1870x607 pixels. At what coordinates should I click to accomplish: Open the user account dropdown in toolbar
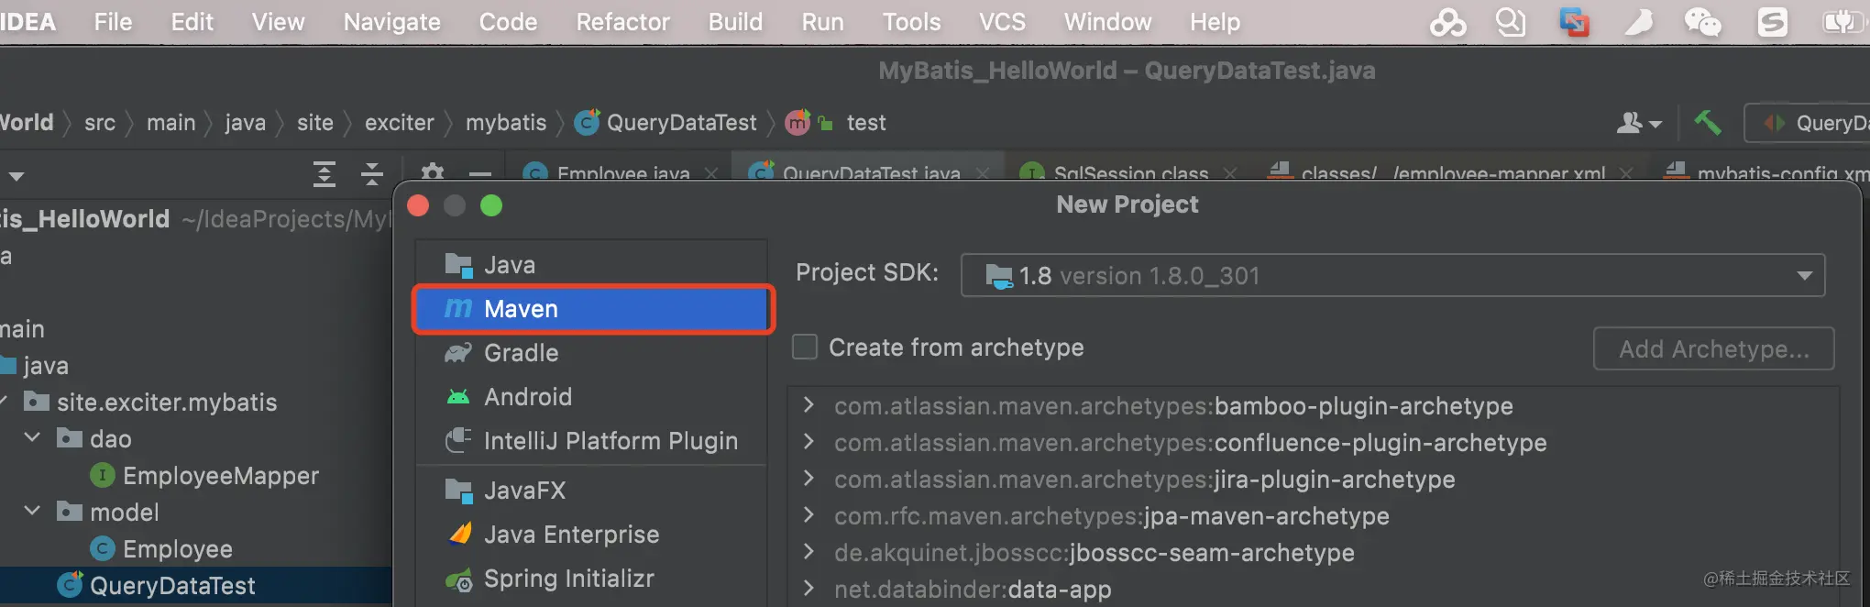coord(1639,123)
